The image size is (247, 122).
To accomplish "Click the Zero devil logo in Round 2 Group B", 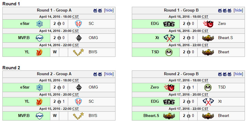I will pyautogui.click(x=169, y=87).
